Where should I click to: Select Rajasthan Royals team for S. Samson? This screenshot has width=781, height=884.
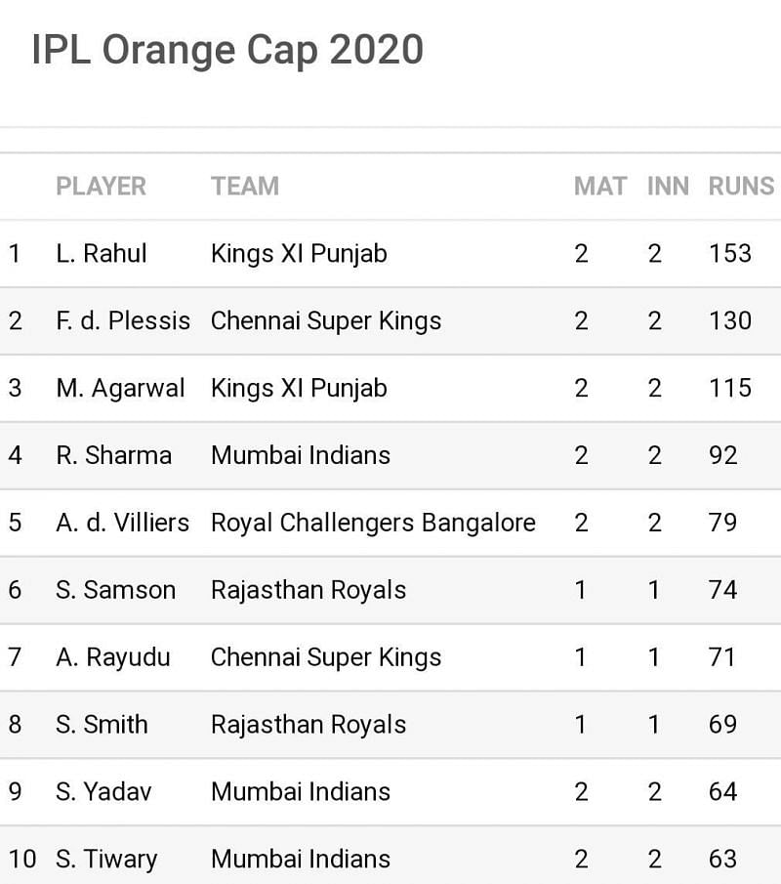[308, 590]
